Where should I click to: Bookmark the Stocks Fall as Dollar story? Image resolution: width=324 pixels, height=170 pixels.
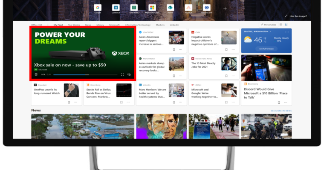point(121,102)
